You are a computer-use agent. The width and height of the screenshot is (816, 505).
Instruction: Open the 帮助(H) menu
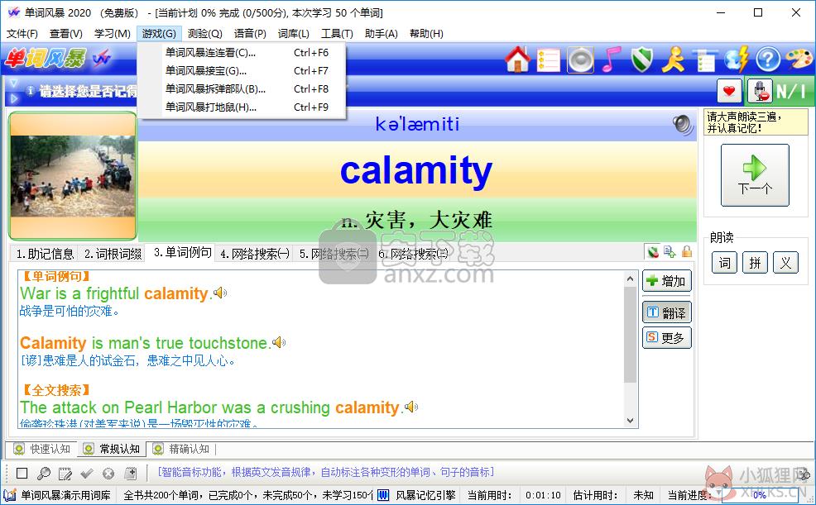427,34
